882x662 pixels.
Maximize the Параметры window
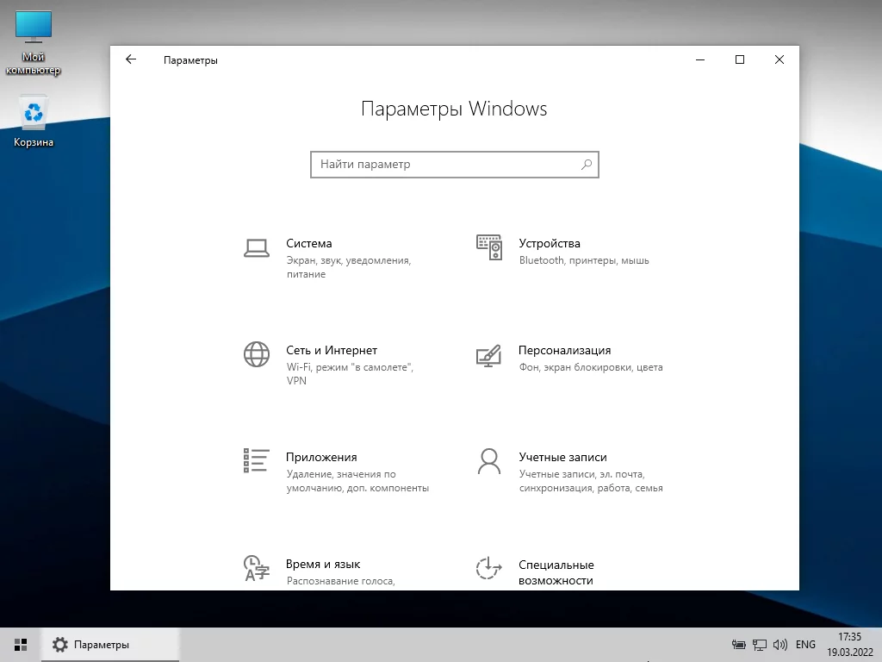(x=740, y=59)
